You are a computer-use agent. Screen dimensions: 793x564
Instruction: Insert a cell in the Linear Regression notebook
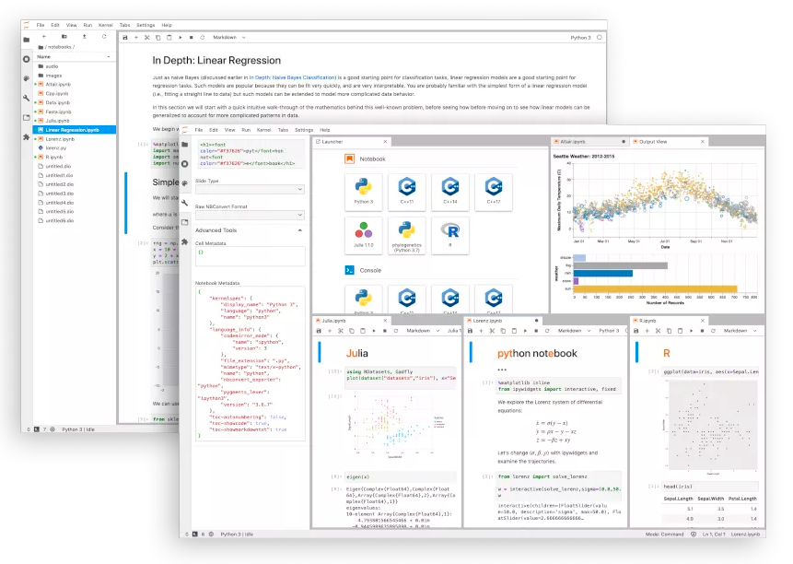pyautogui.click(x=136, y=38)
